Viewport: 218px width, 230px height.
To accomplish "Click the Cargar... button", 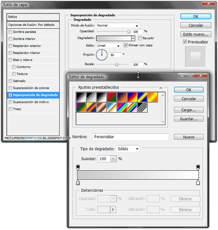I will [189, 110].
